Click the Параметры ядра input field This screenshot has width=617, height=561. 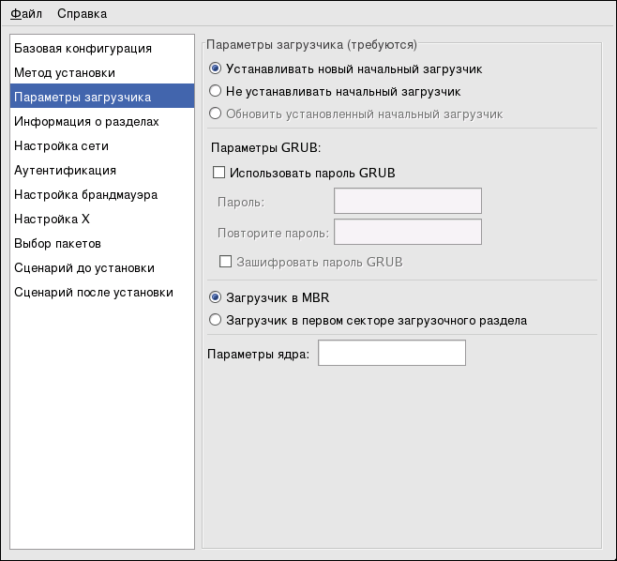pyautogui.click(x=392, y=353)
